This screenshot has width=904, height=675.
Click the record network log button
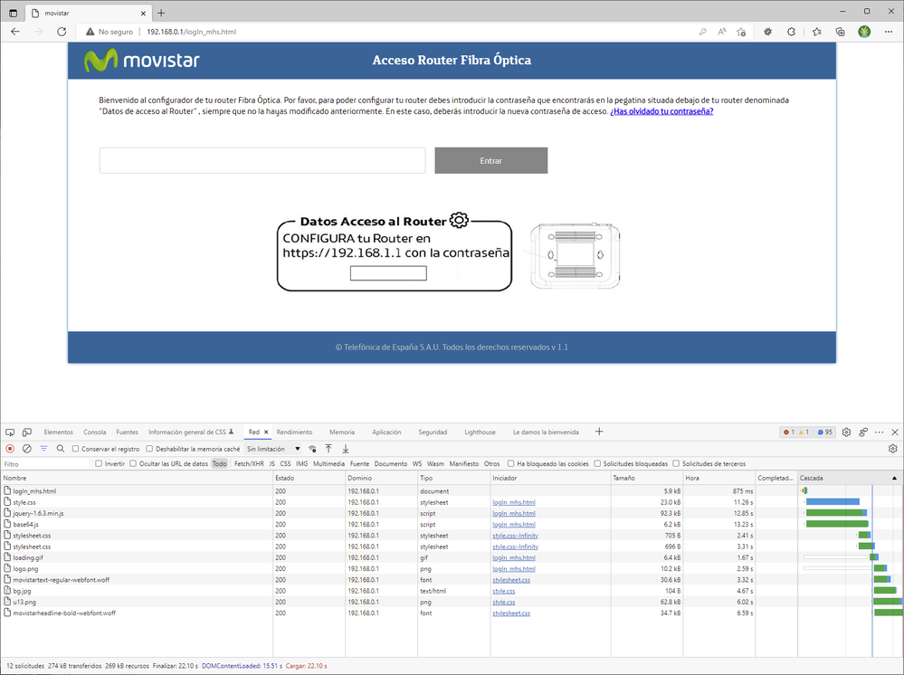10,449
